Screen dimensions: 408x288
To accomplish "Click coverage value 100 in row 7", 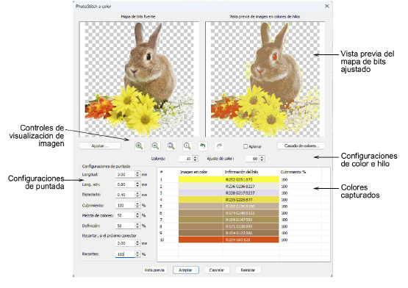I will click(284, 220).
